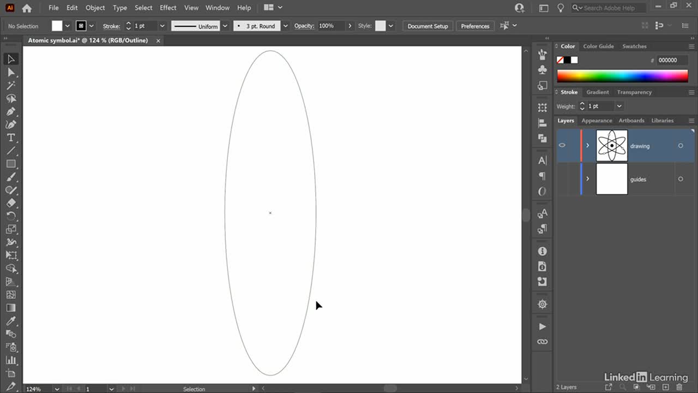Viewport: 698px width, 393px height.
Task: Click the hex color value field
Action: pyautogui.click(x=672, y=60)
